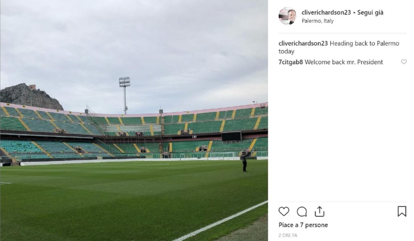
Task: Like the post with the heart icon
Action: click(284, 211)
